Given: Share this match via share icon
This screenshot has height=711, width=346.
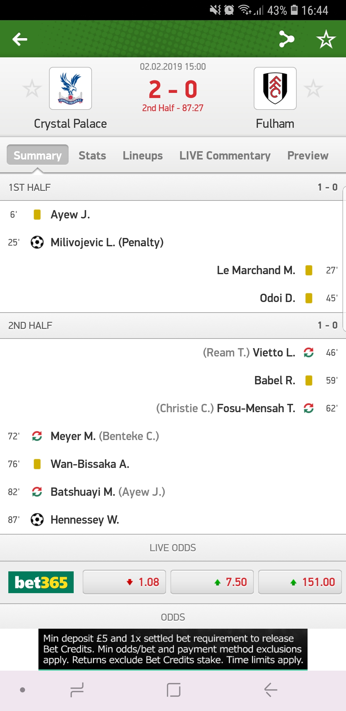Looking at the screenshot, I should click(x=286, y=39).
